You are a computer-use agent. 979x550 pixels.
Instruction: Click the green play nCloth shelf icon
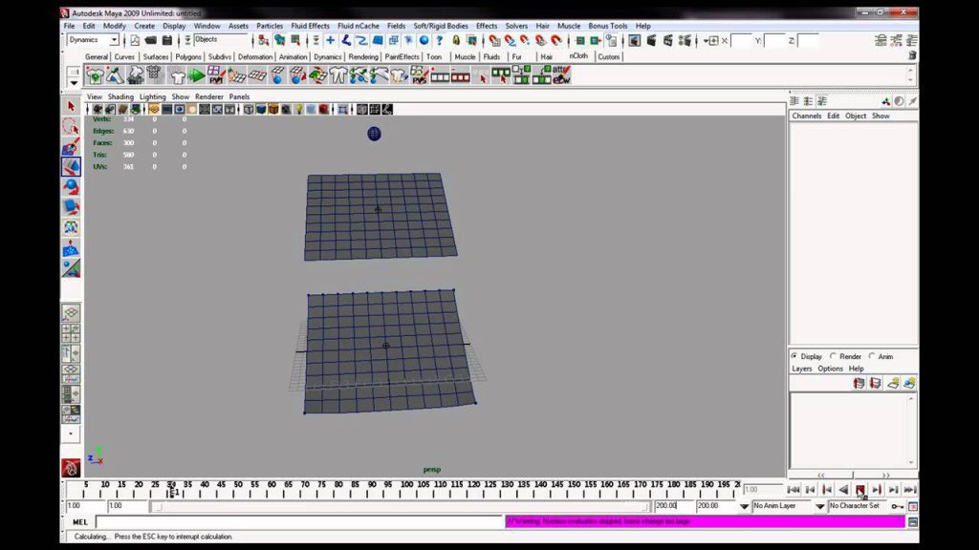click(197, 76)
